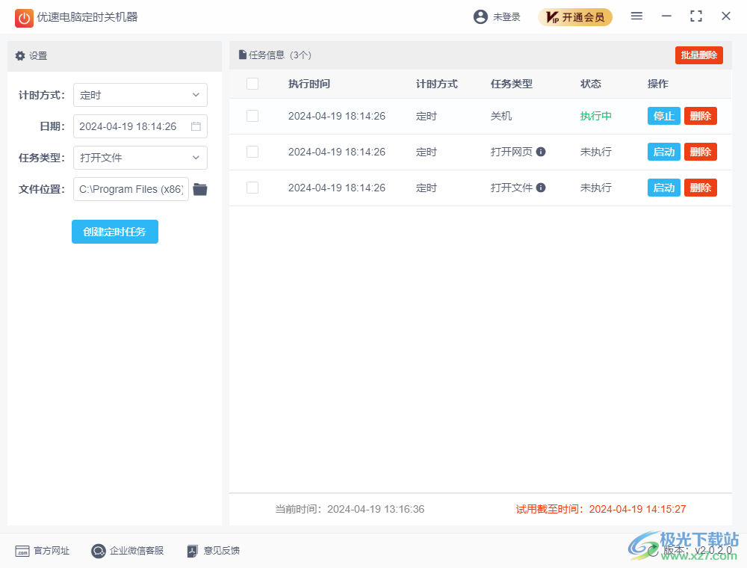Image resolution: width=747 pixels, height=568 pixels.
Task: Toggle fullscreen mode icon
Action: [x=696, y=16]
